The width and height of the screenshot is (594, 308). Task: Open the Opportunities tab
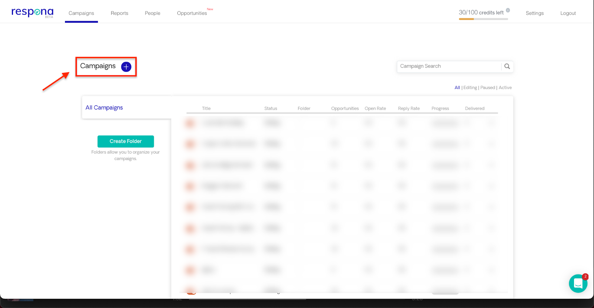tap(192, 13)
